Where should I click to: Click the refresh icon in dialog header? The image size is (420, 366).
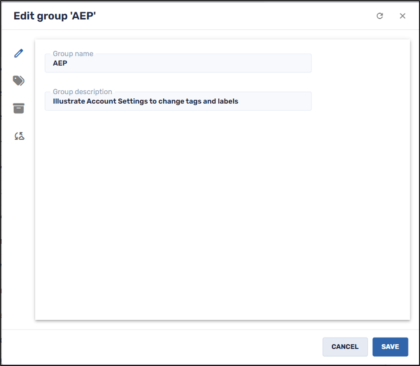coord(380,16)
